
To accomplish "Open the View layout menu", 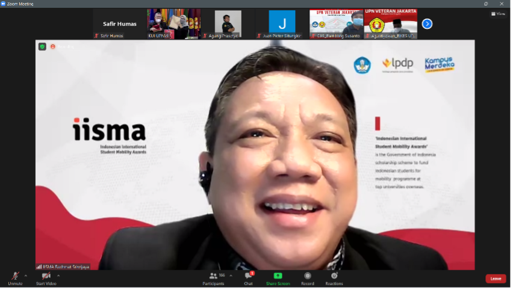I will tap(498, 13).
